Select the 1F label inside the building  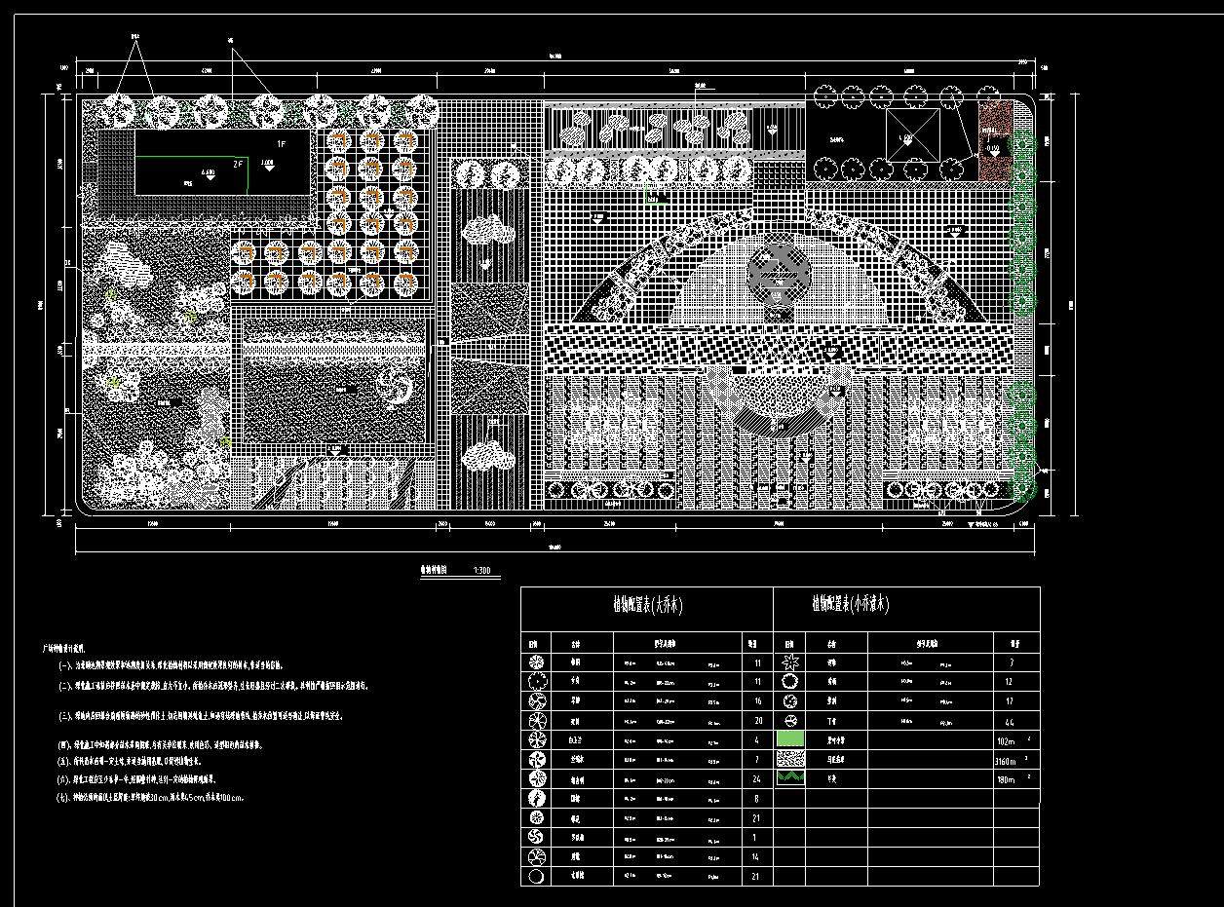(x=282, y=144)
